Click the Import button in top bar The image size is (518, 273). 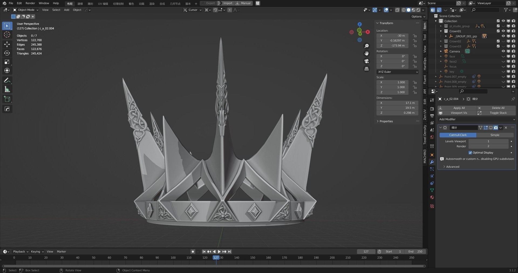pos(226,3)
